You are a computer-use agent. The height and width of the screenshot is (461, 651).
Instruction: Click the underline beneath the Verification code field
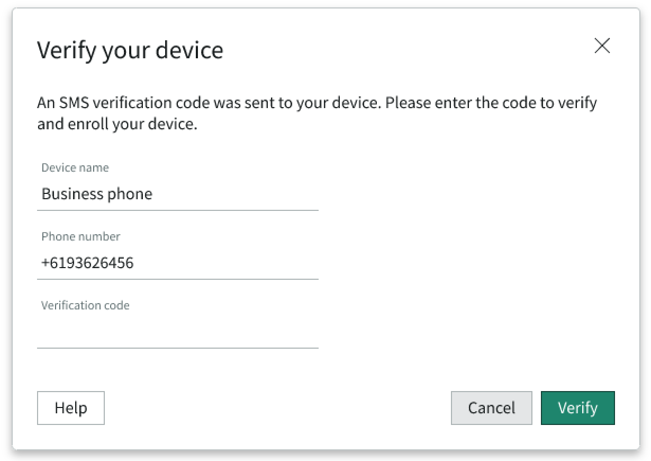[177, 348]
